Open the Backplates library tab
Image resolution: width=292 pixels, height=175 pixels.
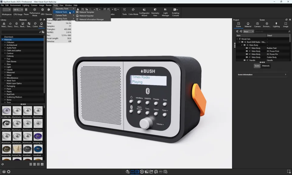tap(23, 25)
